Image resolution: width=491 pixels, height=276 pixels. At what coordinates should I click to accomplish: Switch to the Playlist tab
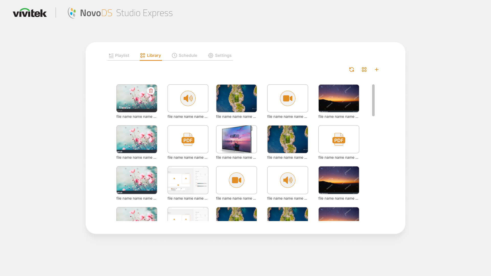(119, 55)
